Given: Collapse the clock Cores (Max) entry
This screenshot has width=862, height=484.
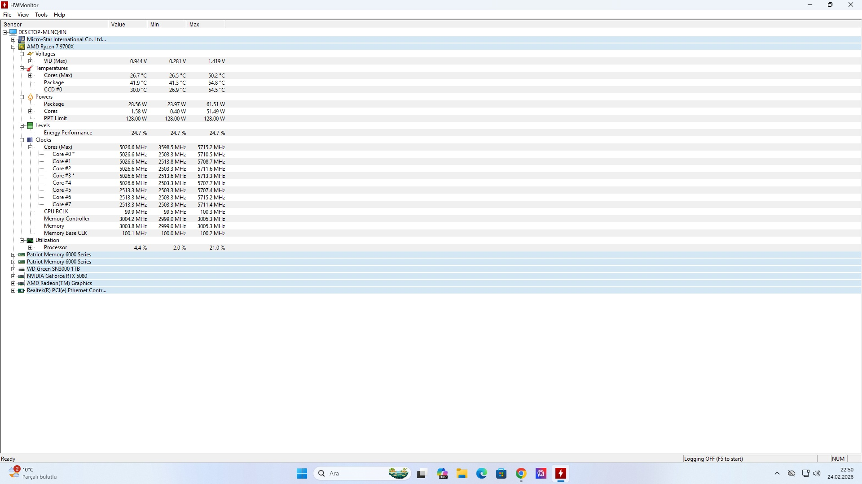Looking at the screenshot, I should tap(31, 147).
